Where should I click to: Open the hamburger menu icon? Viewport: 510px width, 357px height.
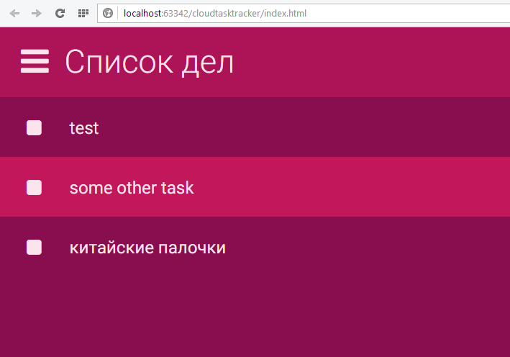tap(35, 61)
